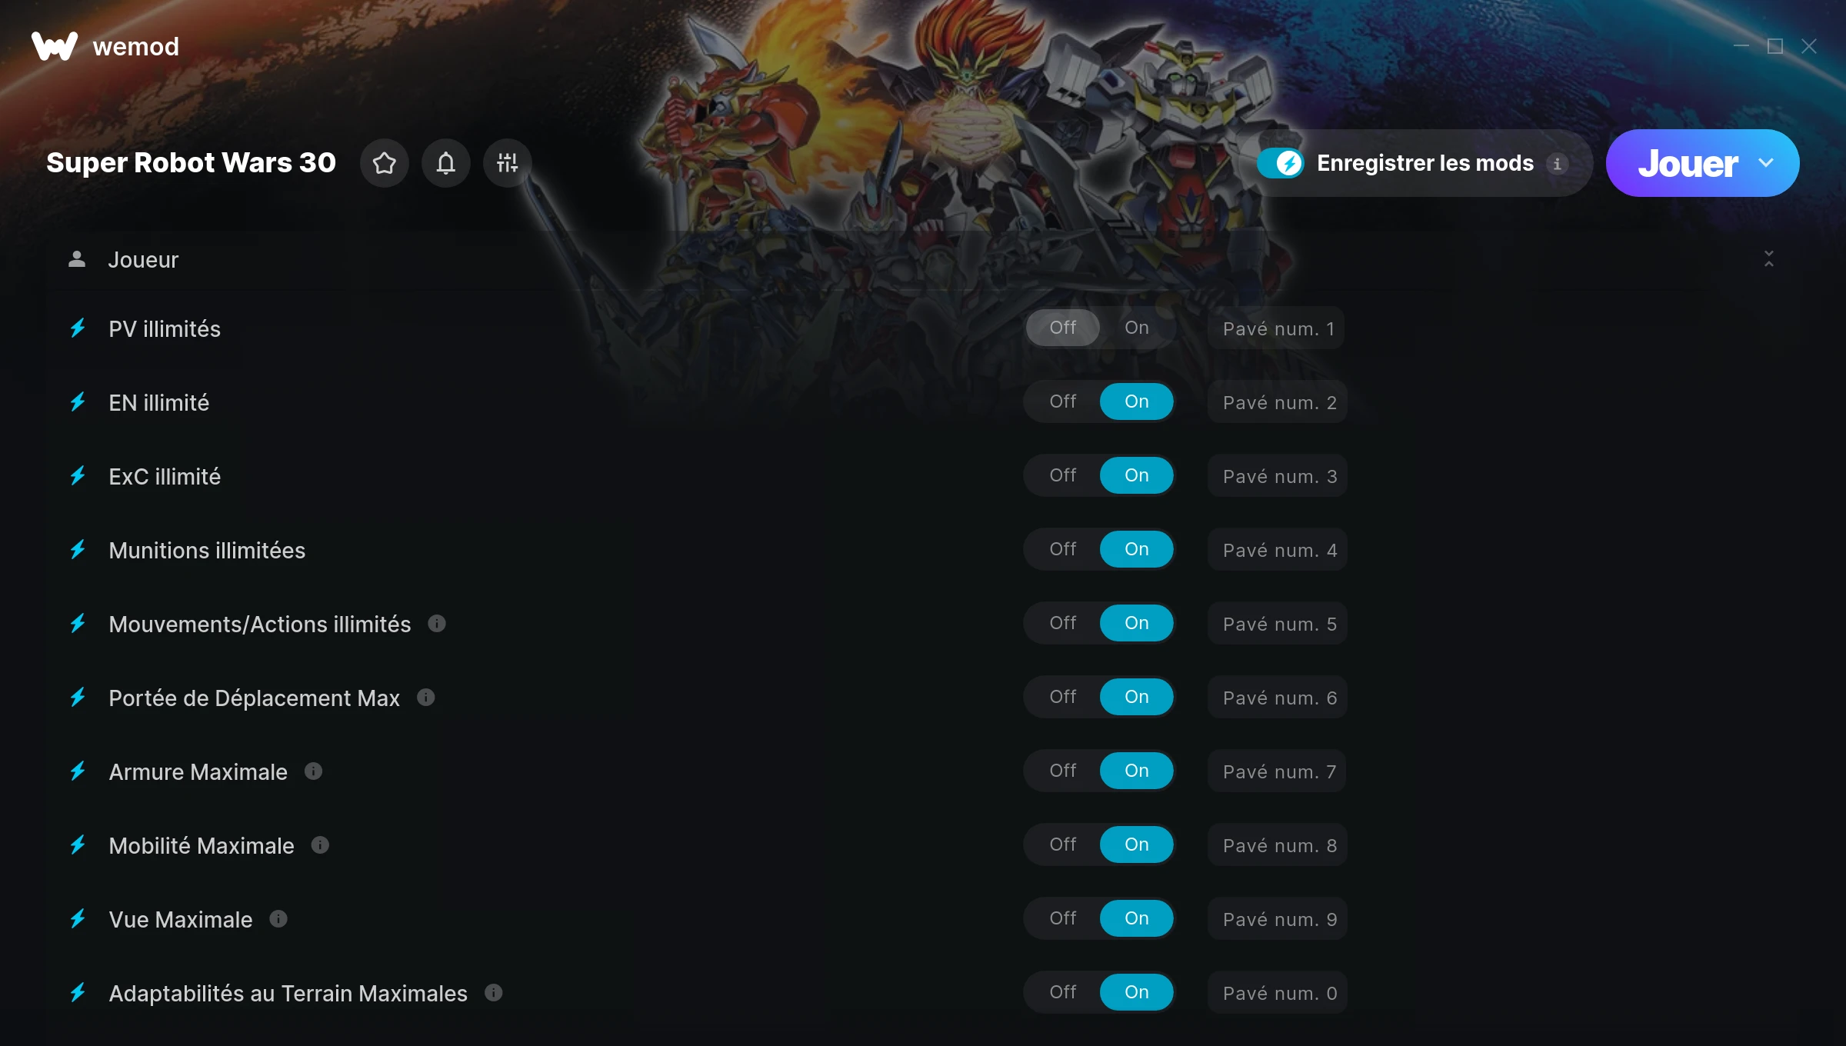Open the Jouer button dropdown arrow
The height and width of the screenshot is (1046, 1846).
point(1767,163)
